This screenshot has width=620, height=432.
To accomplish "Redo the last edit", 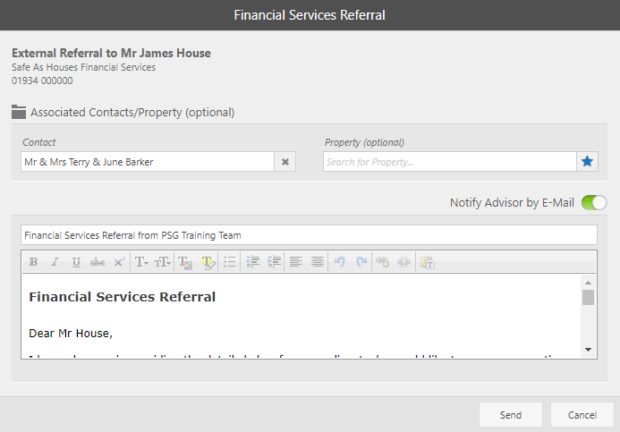I will 361,262.
